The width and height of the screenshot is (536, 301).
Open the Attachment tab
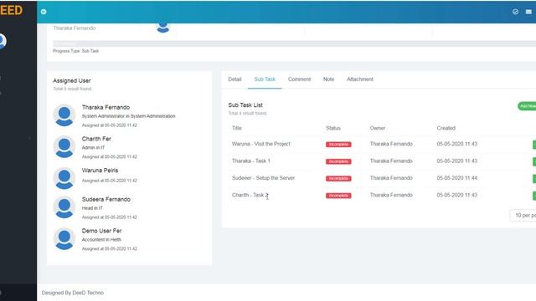360,79
